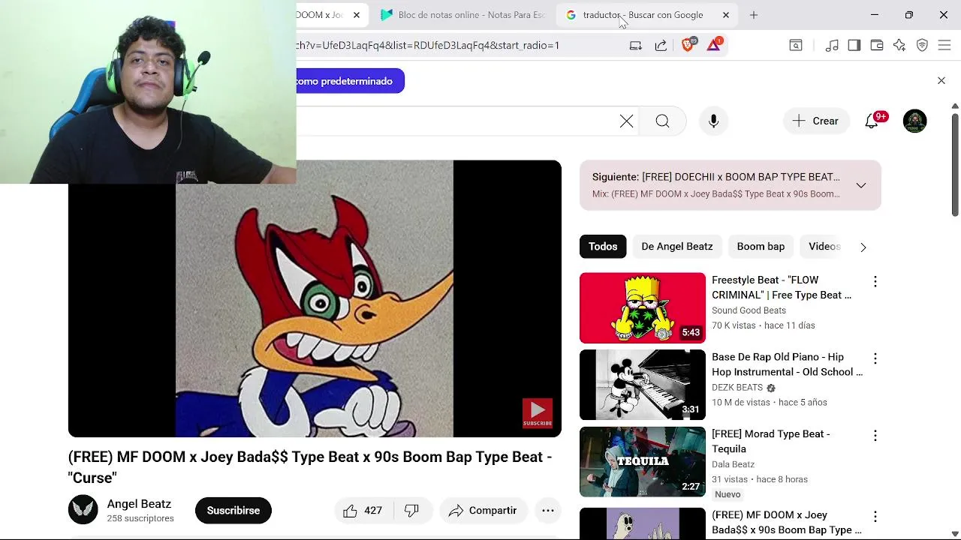Image resolution: width=961 pixels, height=540 pixels.
Task: Click the Brave Shields lion icon
Action: click(688, 45)
